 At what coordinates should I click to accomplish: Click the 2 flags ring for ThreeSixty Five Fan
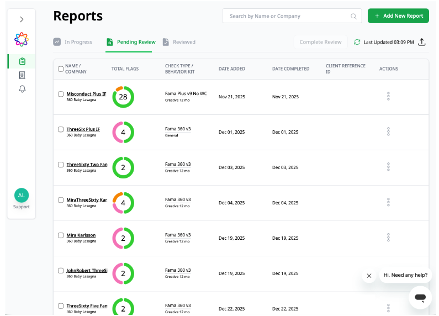point(123,307)
